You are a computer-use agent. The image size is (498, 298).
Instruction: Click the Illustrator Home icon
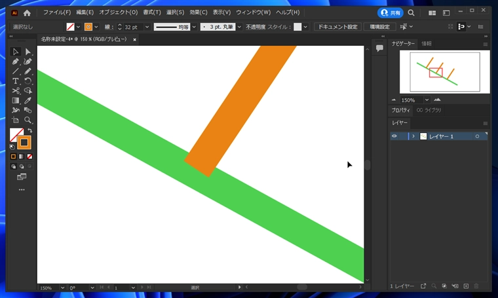[27, 12]
